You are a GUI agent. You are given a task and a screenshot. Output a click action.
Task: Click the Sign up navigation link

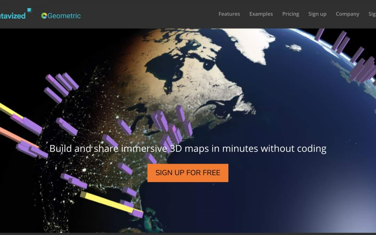317,14
